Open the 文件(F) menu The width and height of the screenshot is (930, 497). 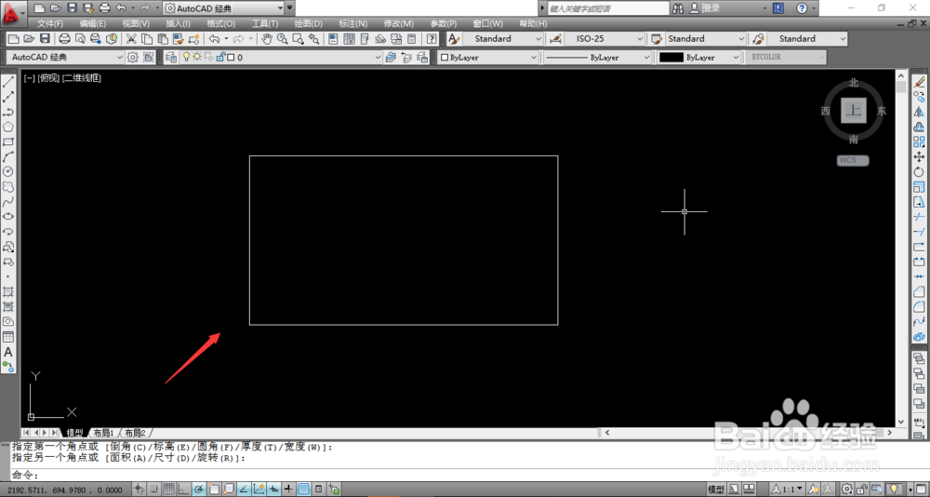pos(50,24)
